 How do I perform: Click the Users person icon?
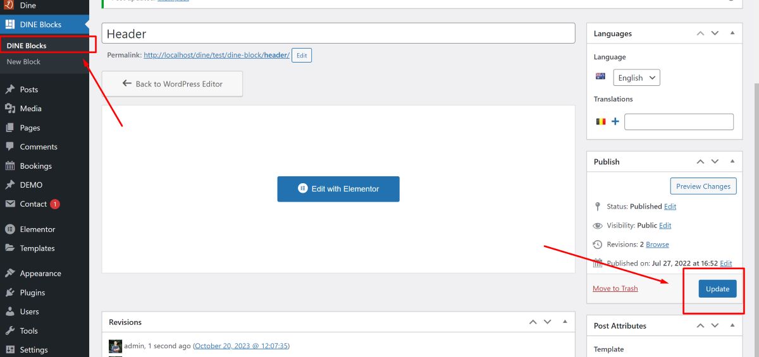click(x=9, y=312)
